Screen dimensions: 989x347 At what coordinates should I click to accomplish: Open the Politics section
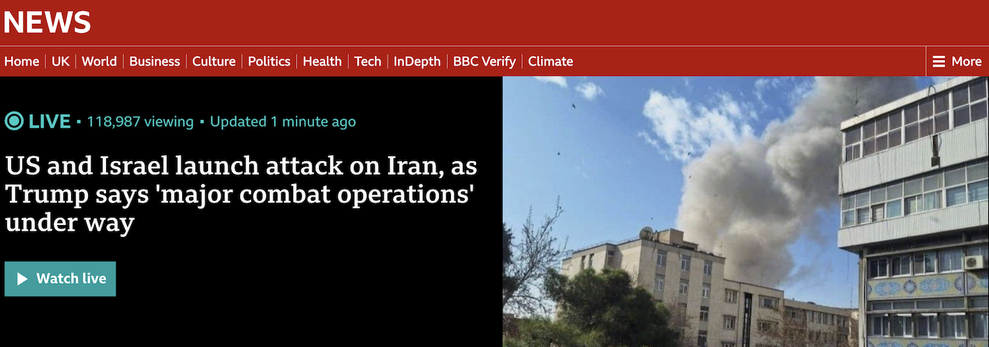tap(269, 61)
